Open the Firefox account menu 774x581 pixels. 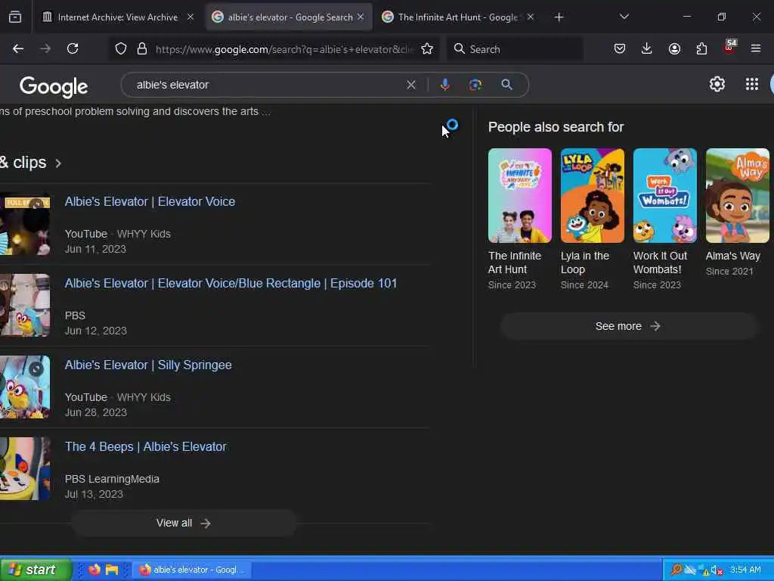point(674,48)
